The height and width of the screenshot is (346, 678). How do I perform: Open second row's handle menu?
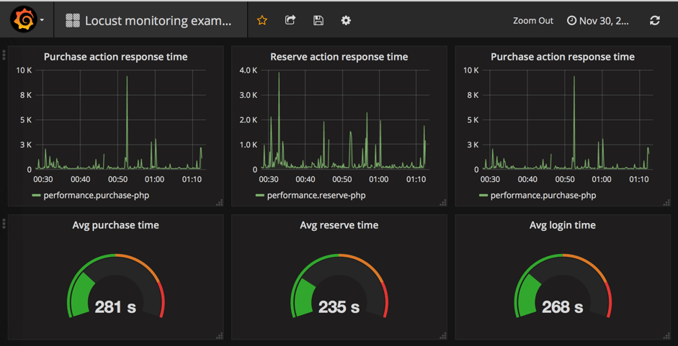point(4,223)
